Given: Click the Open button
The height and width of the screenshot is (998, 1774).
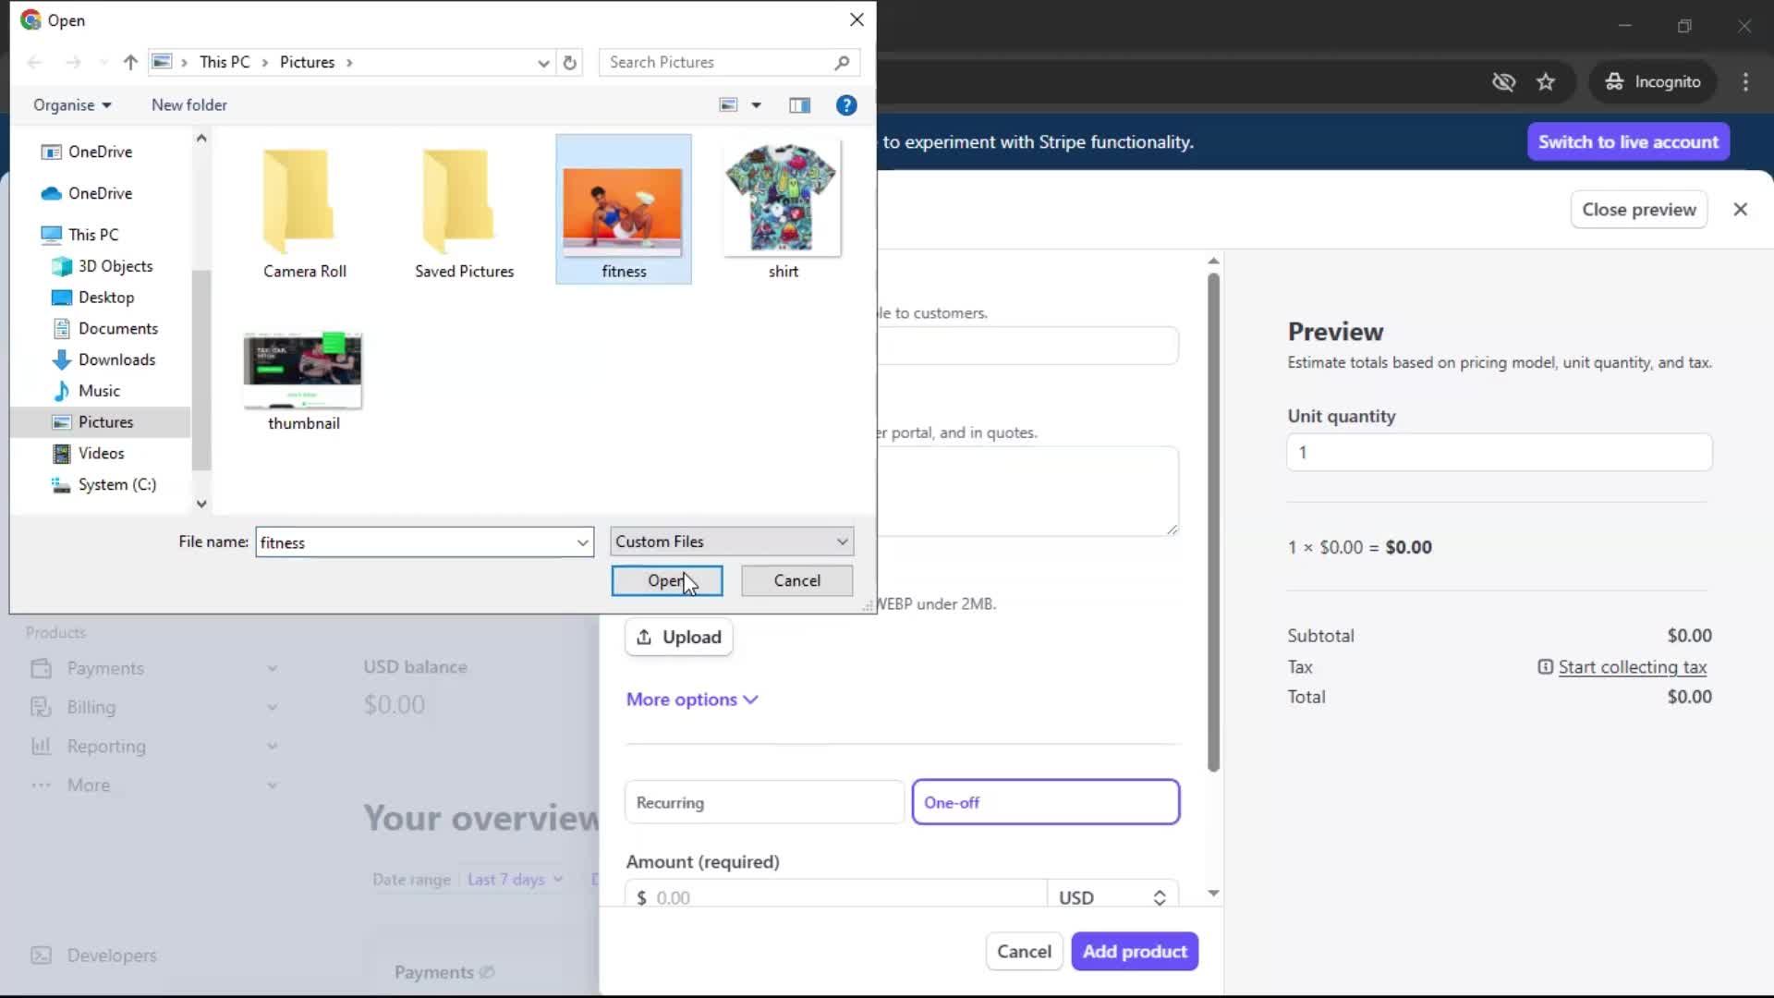Looking at the screenshot, I should click(x=666, y=580).
